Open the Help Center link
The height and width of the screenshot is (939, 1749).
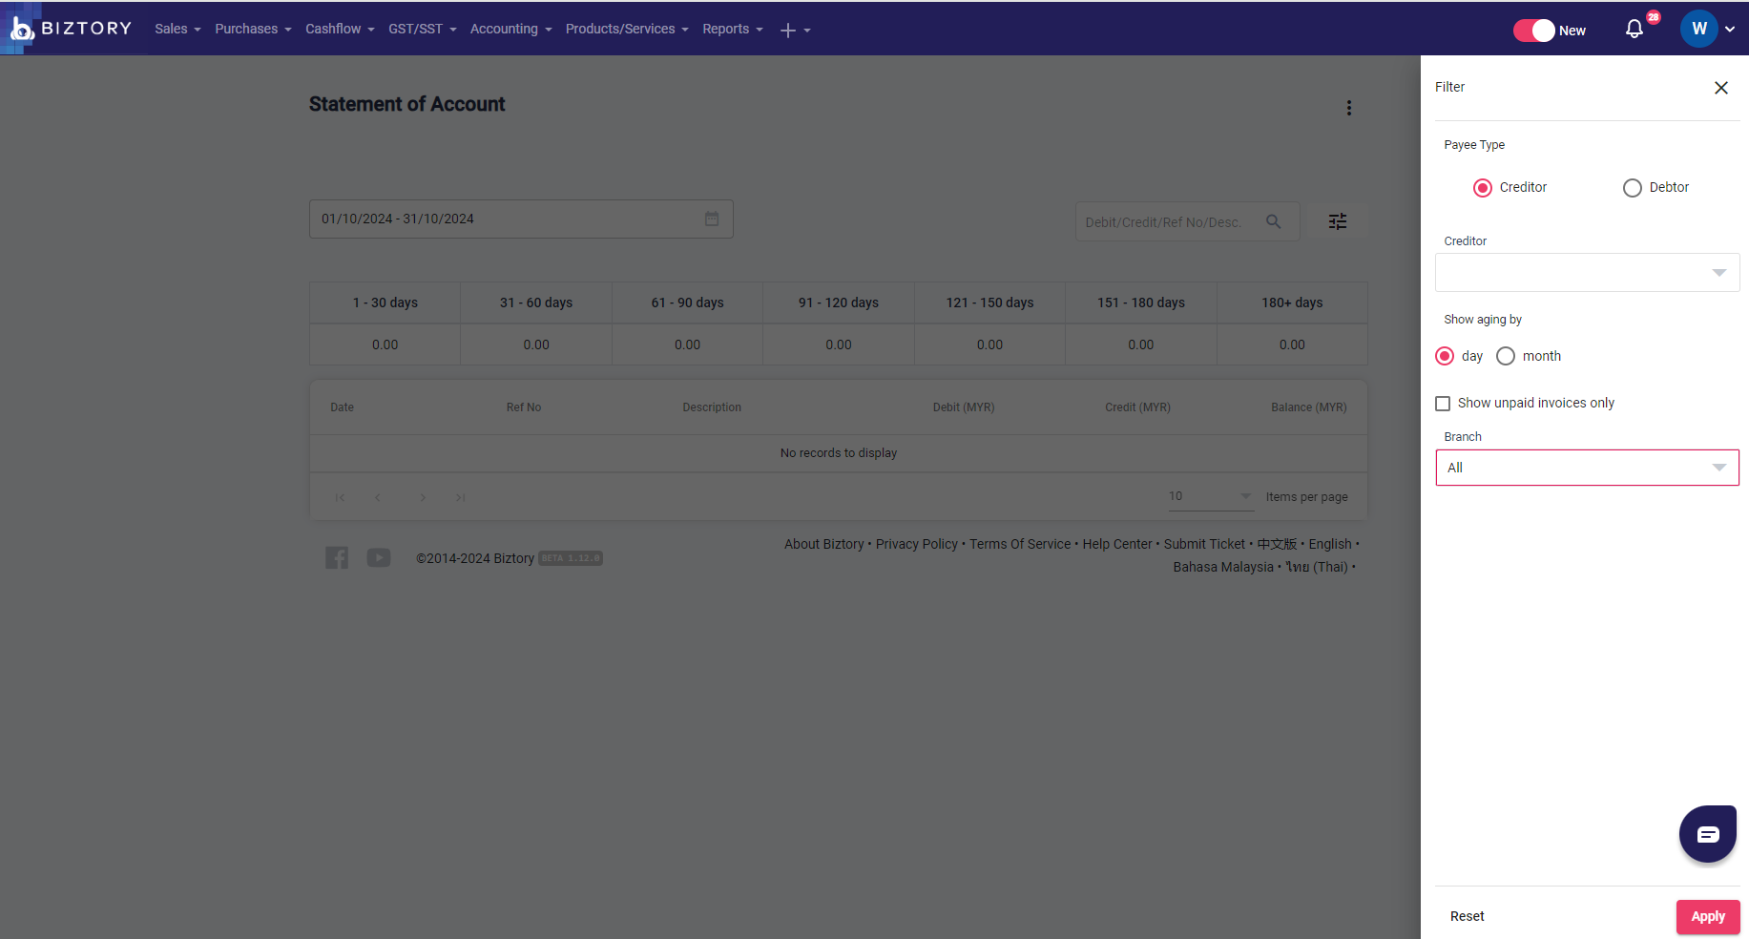coord(1117,544)
